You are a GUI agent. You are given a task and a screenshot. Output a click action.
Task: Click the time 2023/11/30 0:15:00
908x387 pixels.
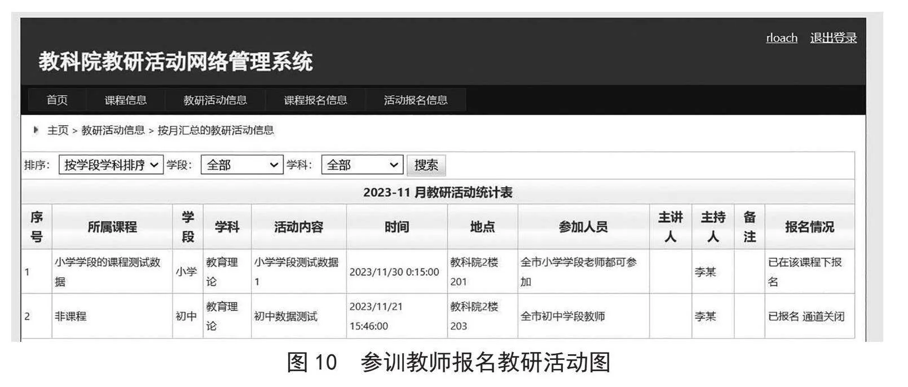tap(397, 271)
